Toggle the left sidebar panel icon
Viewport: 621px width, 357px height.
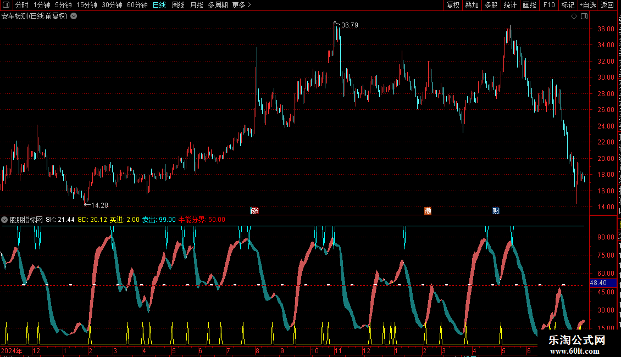click(x=6, y=5)
